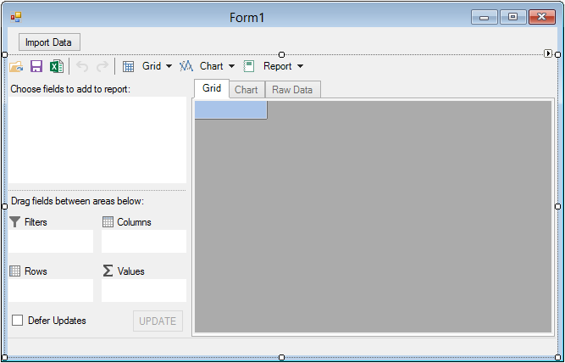Image resolution: width=565 pixels, height=363 pixels.
Task: Expand the Report dropdown arrow
Action: pos(300,66)
